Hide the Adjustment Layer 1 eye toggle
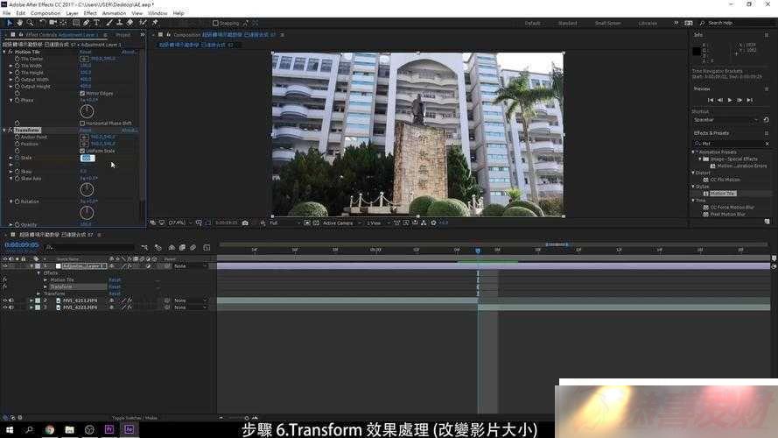 tap(5, 266)
